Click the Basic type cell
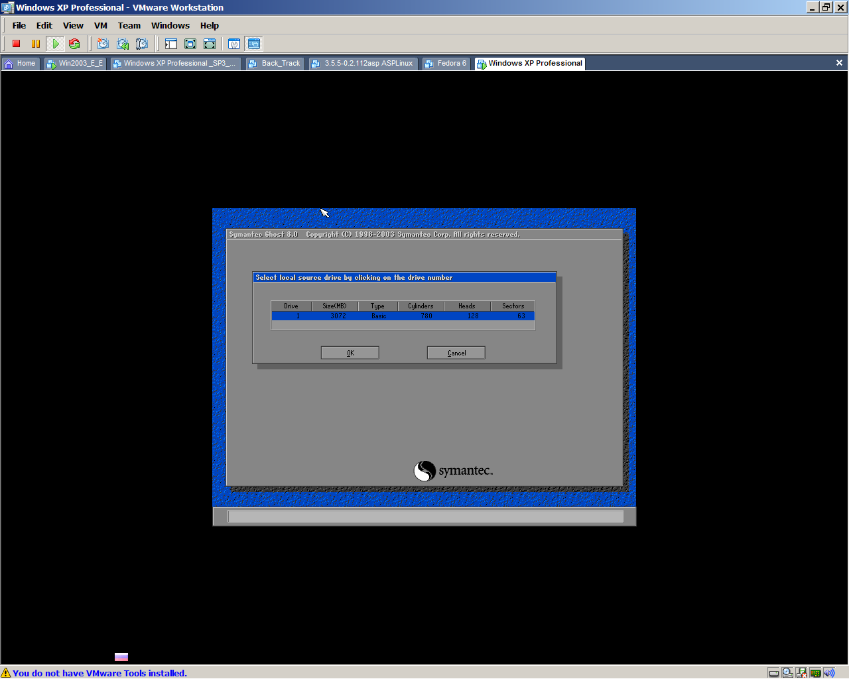This screenshot has height=679, width=849. (x=379, y=316)
